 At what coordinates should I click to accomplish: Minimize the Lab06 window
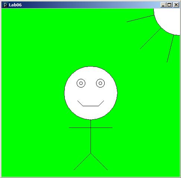[x=163, y=5]
